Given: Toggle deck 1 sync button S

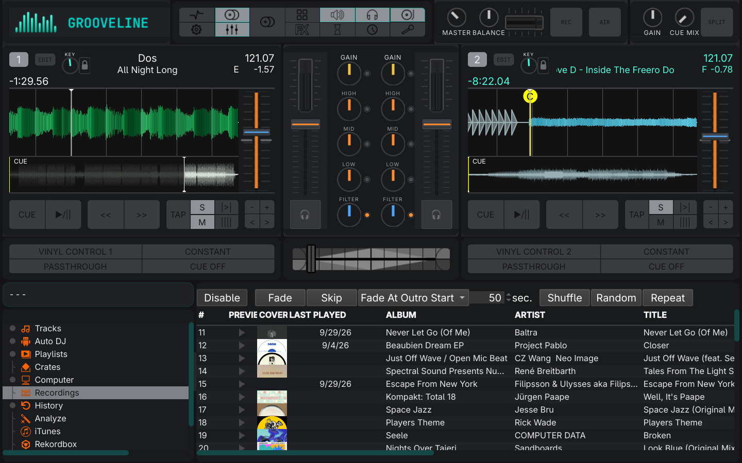Looking at the screenshot, I should (x=203, y=207).
